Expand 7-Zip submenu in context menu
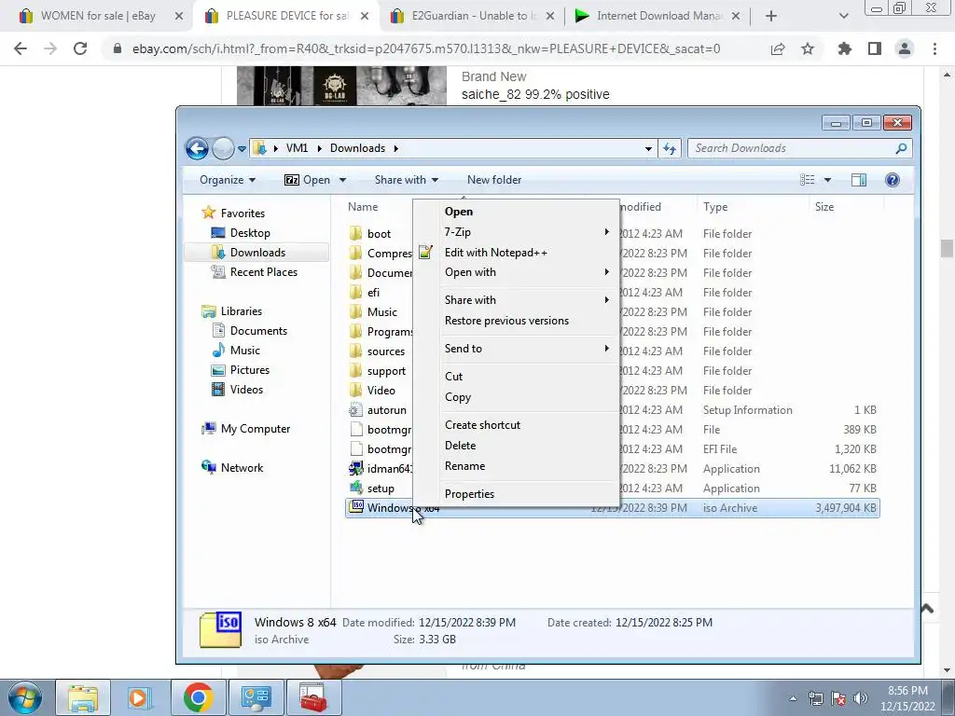The height and width of the screenshot is (716, 955). (517, 232)
